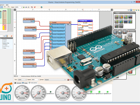140x105 pixels.
Task: Click the zoom in magnifier icon
Action: 24,7
